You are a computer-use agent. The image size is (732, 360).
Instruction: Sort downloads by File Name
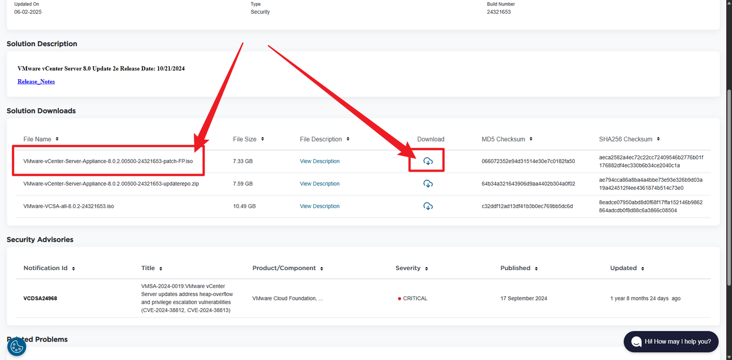point(57,139)
